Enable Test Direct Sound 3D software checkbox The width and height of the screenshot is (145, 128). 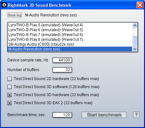tap(9, 87)
